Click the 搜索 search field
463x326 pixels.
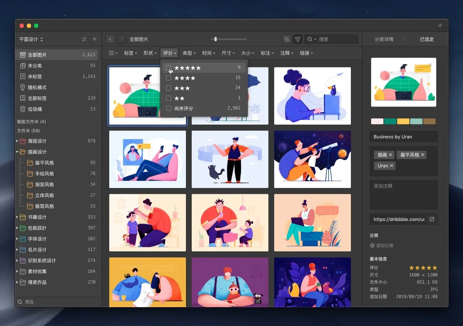331,39
